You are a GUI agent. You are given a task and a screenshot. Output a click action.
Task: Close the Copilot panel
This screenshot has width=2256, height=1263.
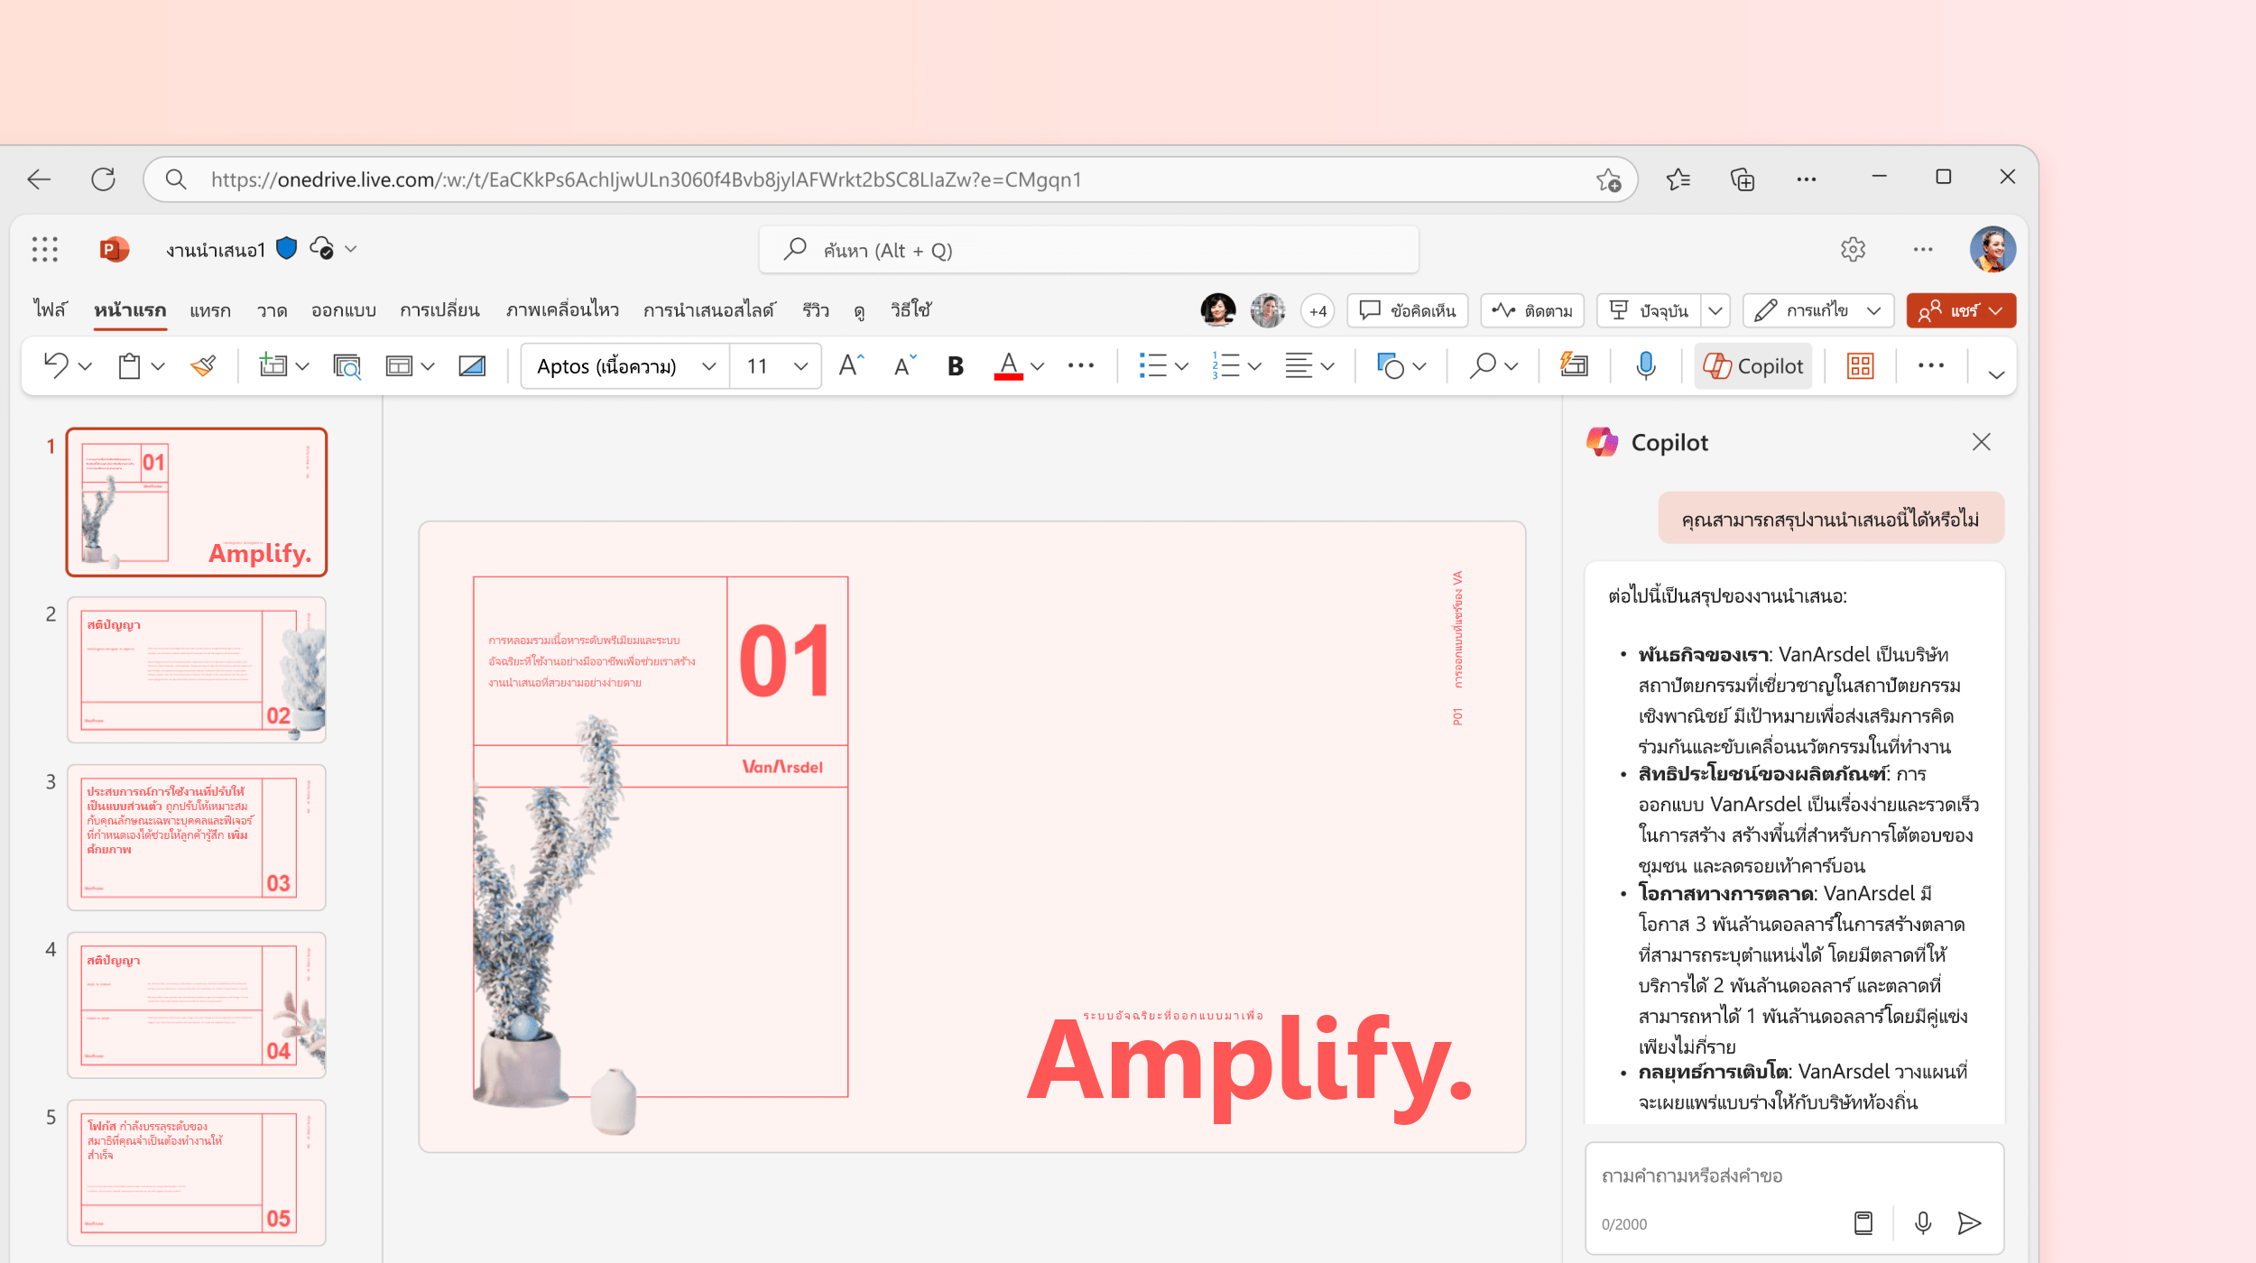coord(1981,442)
